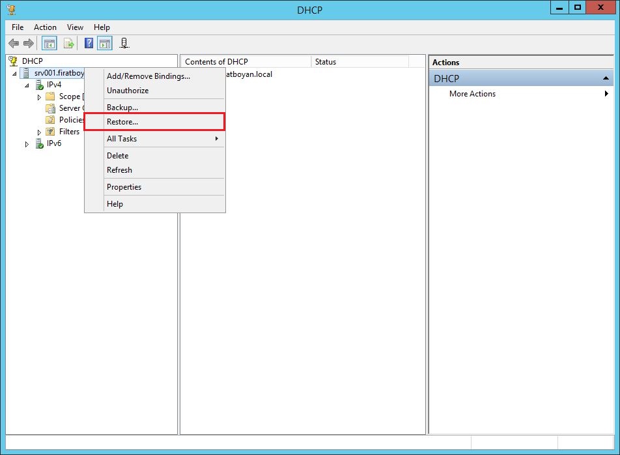Open Properties from context menu

tap(154, 186)
